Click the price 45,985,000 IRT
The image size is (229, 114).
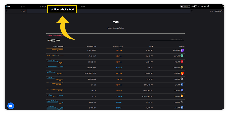click(x=148, y=91)
